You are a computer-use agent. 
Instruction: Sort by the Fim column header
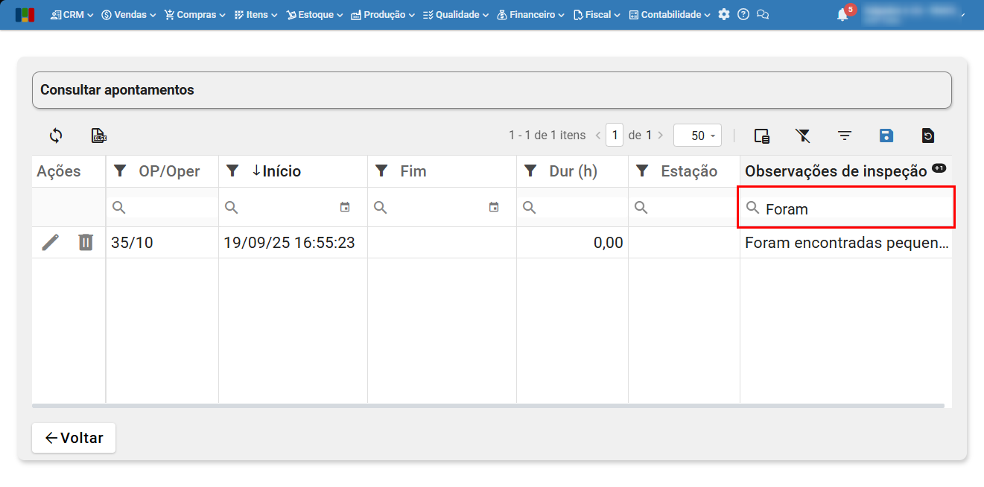[x=413, y=171]
